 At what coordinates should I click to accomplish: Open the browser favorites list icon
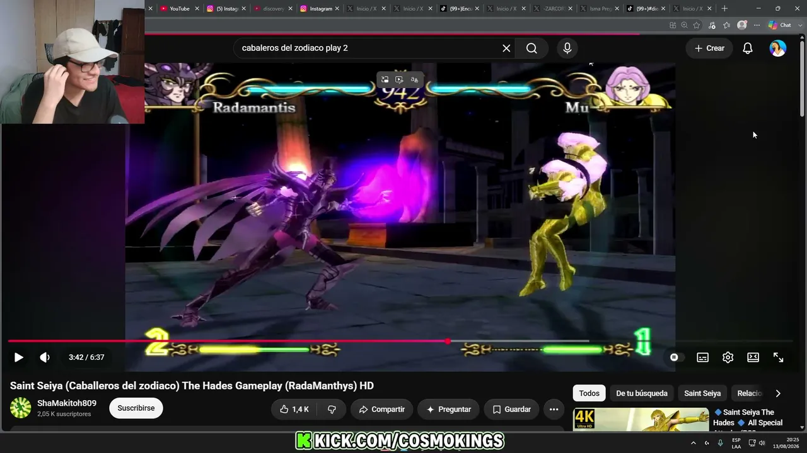click(x=727, y=25)
